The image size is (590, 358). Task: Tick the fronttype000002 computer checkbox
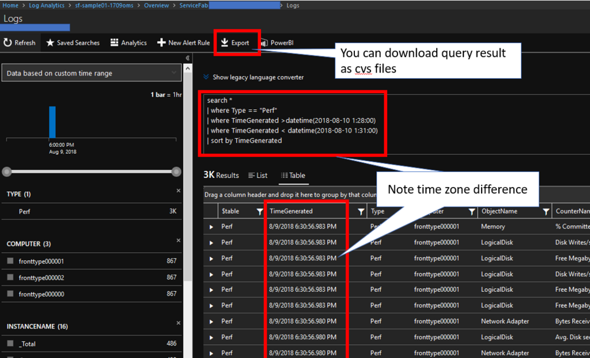click(x=10, y=277)
